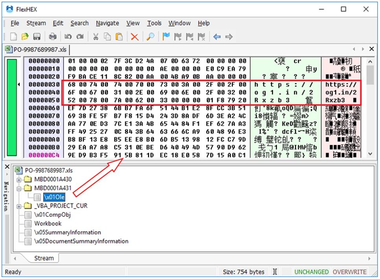This screenshot has width=380, height=279.
Task: Click the Cut scissors icon
Action: click(95, 37)
